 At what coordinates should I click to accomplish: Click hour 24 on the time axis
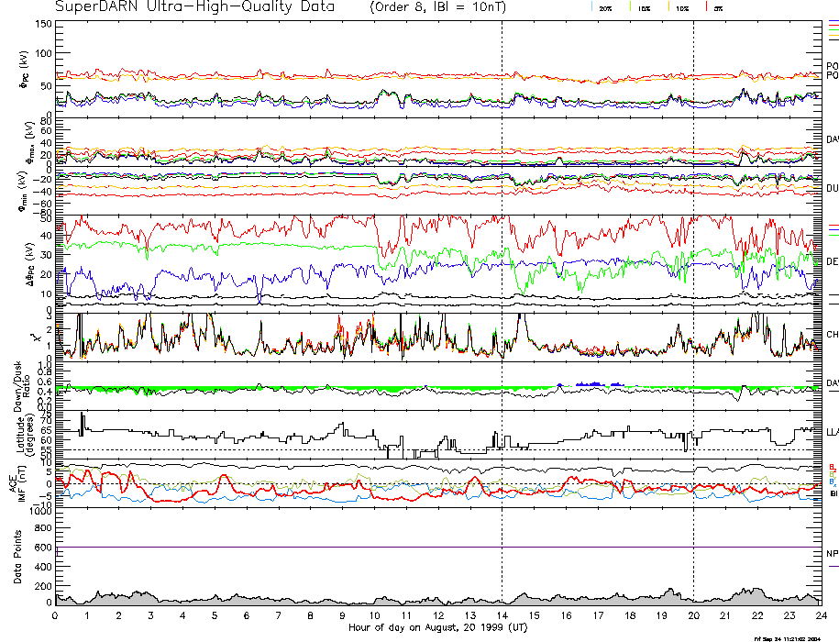(819, 617)
